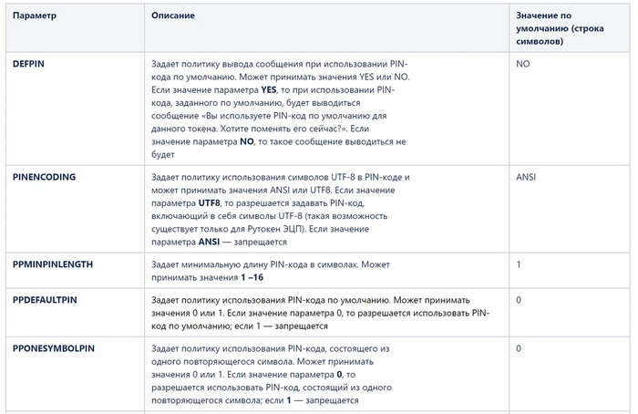Select the PPMINPINLENGTH parameter name
The height and width of the screenshot is (414, 638).
click(x=53, y=264)
